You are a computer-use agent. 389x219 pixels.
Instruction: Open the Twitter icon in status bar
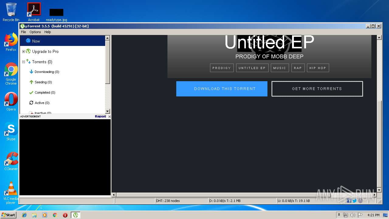tap(354, 201)
